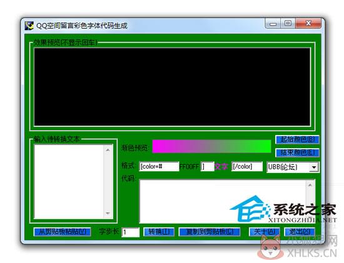Click the 起始颜色(B) start color button

[x=297, y=139]
